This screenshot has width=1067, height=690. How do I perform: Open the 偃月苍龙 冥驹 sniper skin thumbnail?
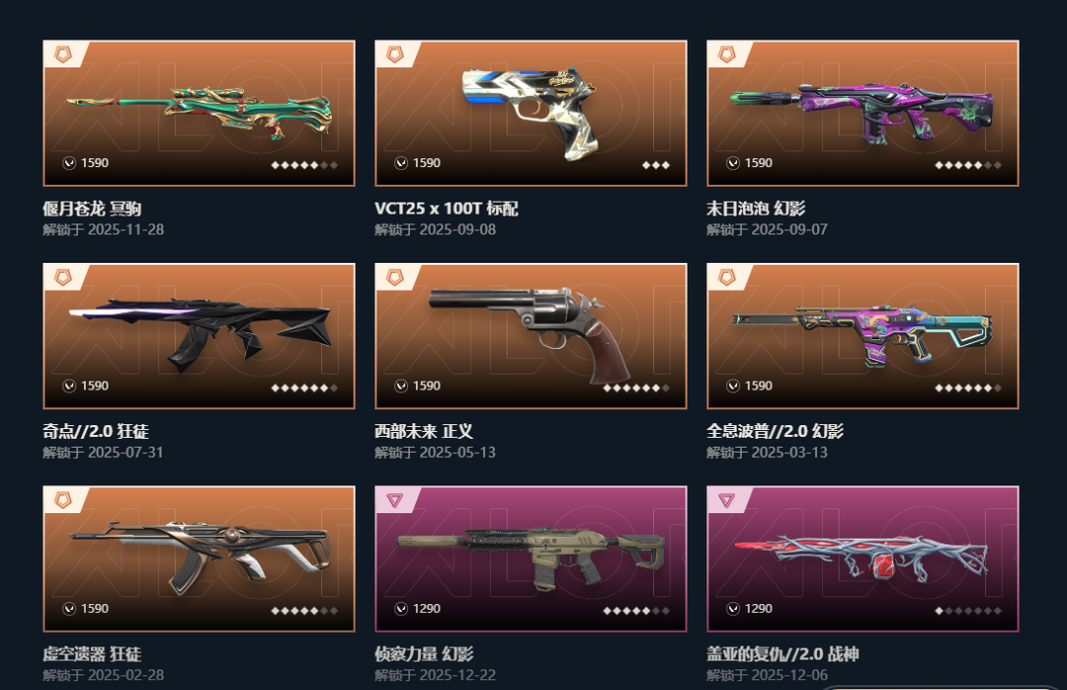click(199, 113)
